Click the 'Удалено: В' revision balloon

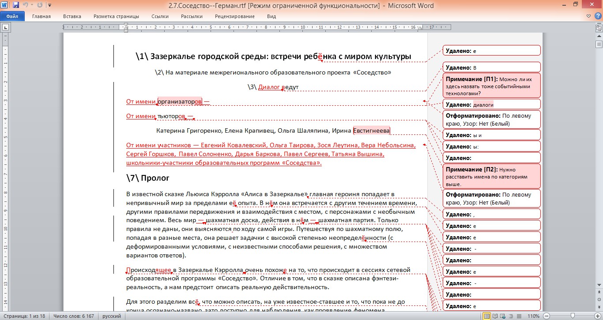pyautogui.click(x=492, y=67)
